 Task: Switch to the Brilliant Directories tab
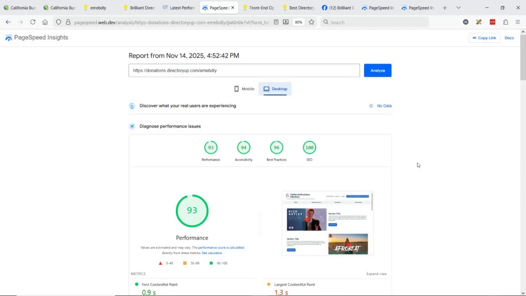(x=139, y=8)
